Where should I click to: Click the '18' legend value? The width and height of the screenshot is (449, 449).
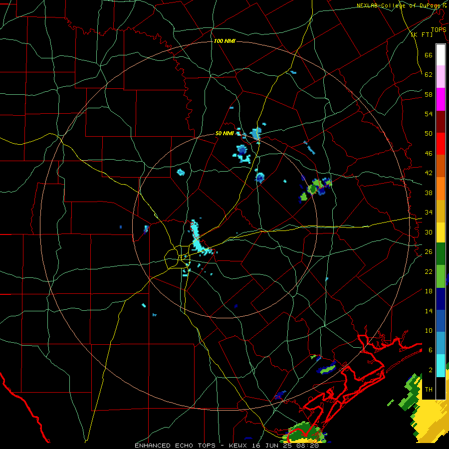429,291
